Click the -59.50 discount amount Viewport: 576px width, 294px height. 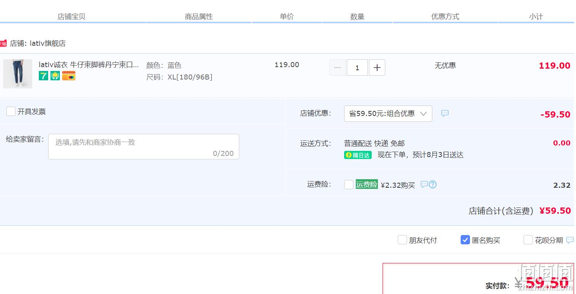[x=555, y=114]
